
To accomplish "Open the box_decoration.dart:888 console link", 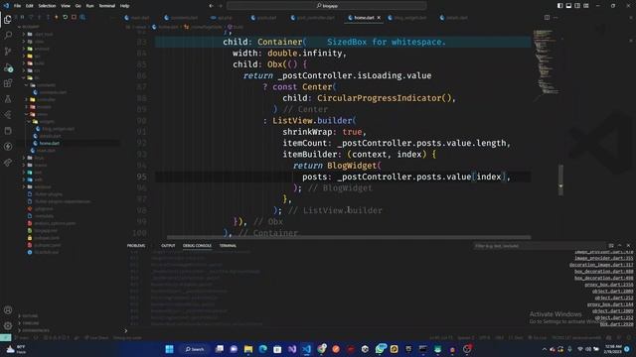I will click(603, 271).
